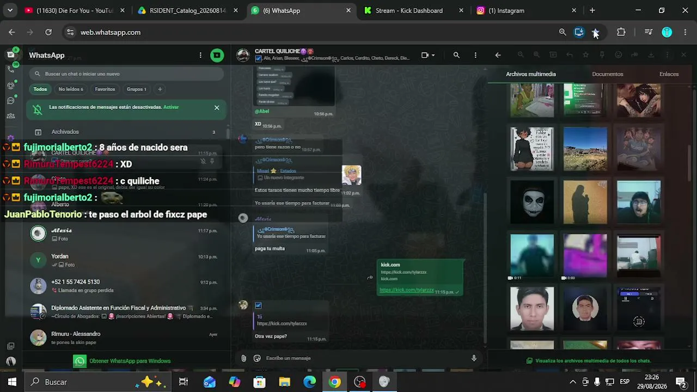
Task: Reload the WhatsApp Web page
Action: tap(48, 32)
